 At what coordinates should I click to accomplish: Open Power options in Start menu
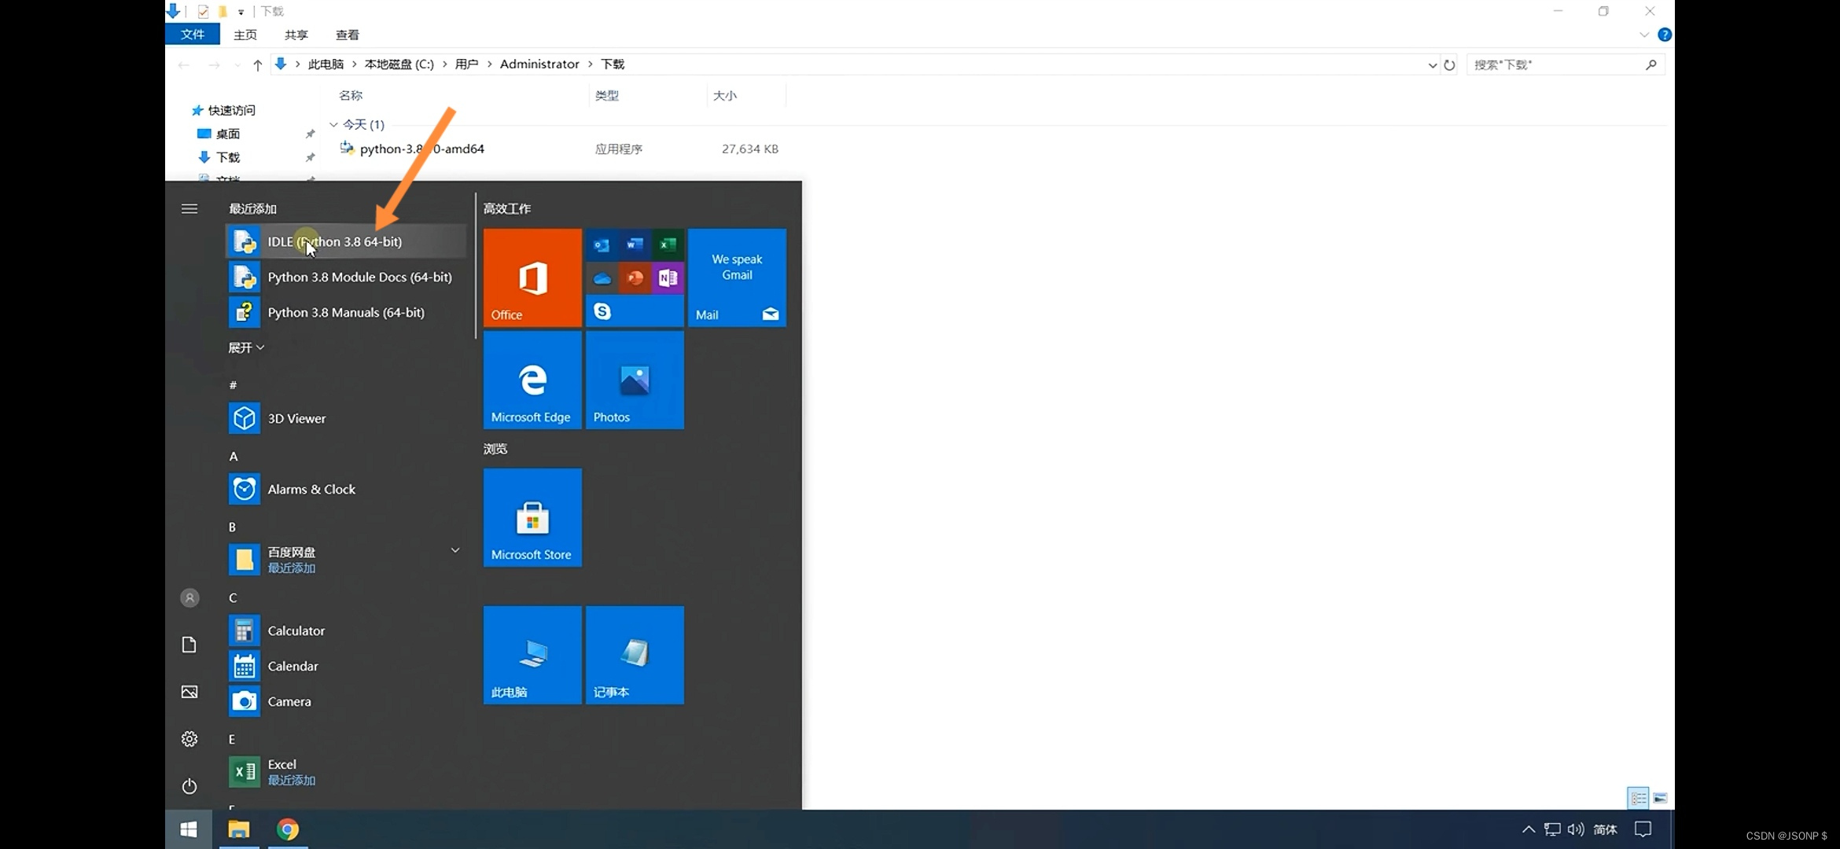click(x=190, y=786)
